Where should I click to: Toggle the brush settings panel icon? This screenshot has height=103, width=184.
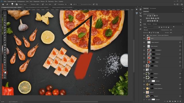[x=17, y=5]
